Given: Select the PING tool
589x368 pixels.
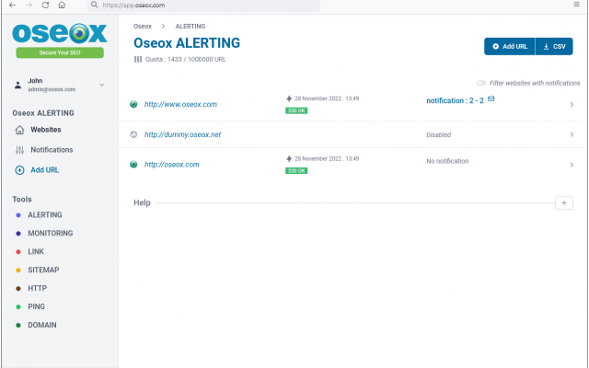Looking at the screenshot, I should point(36,306).
